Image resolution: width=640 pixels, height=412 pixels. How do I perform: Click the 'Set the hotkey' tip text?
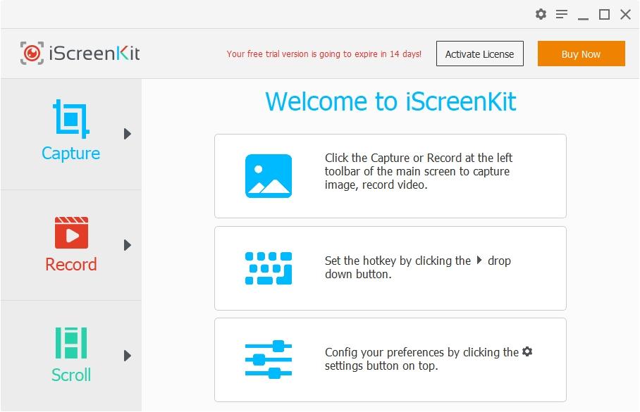pos(417,267)
